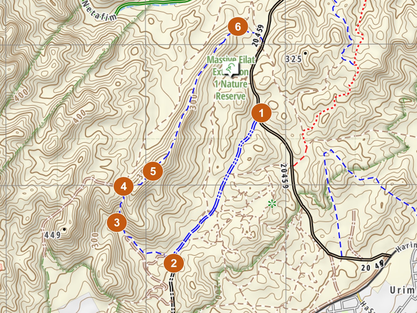The image size is (417, 313).
Task: Click the orange marker labeled 4
Action: (x=124, y=186)
